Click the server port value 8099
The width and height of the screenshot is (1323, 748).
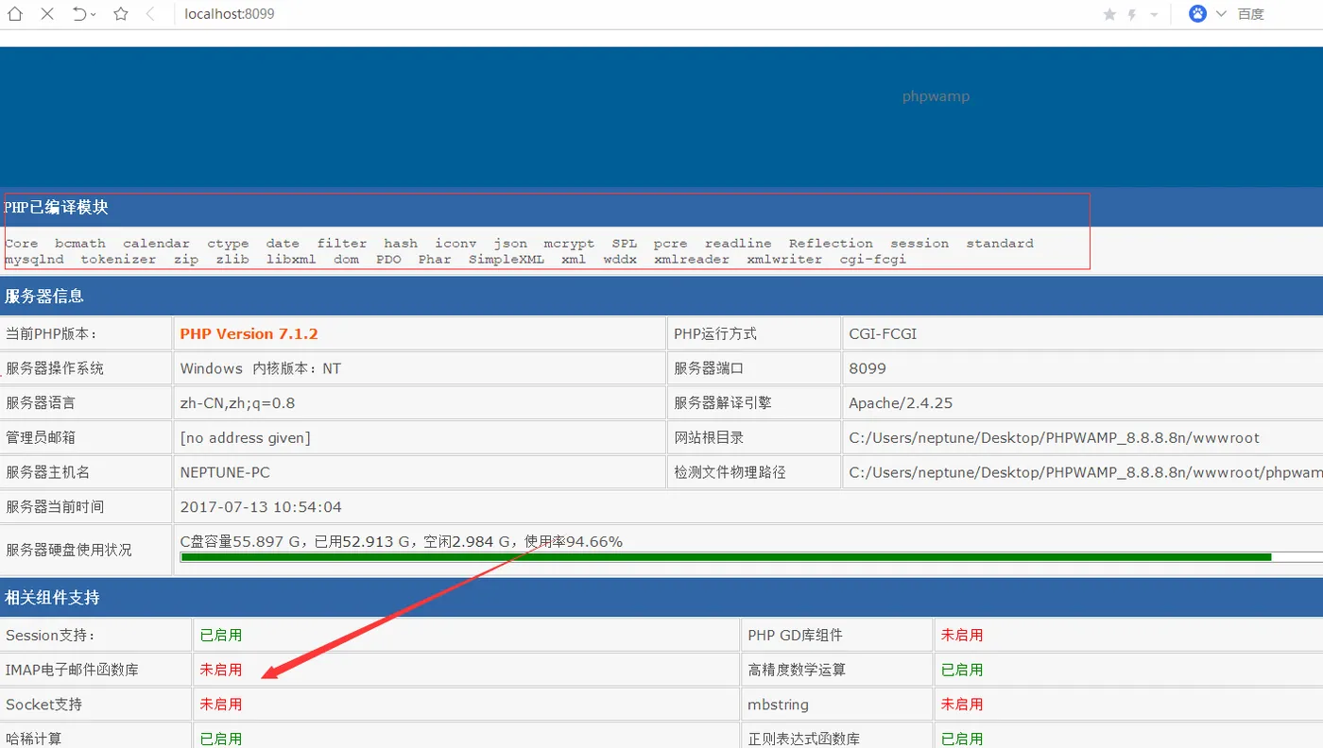point(868,368)
